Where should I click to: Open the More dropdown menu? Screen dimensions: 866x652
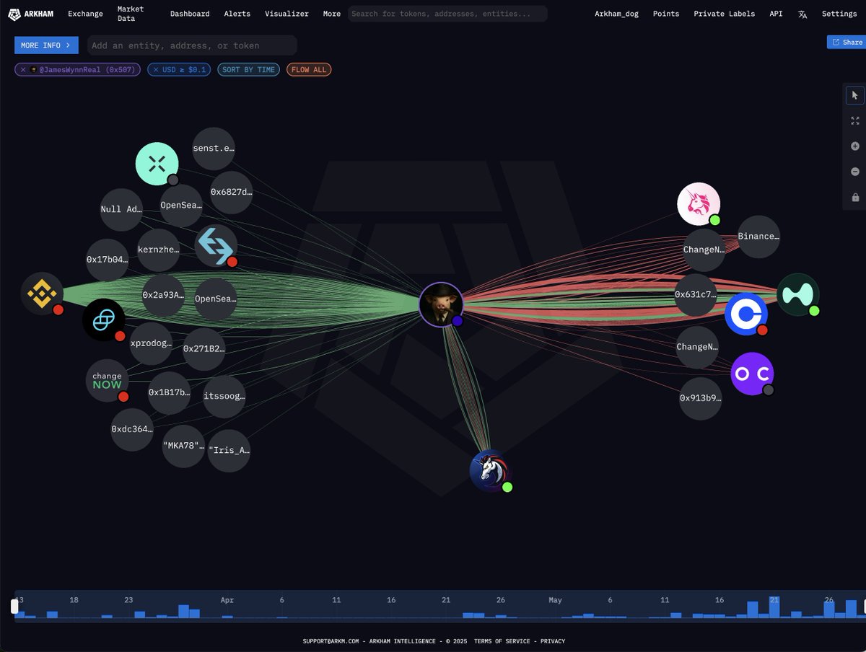click(332, 14)
